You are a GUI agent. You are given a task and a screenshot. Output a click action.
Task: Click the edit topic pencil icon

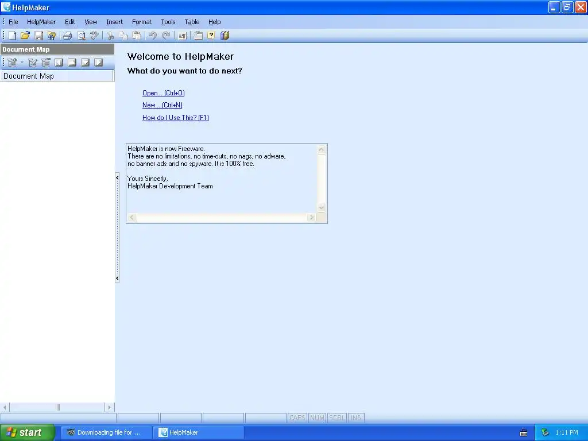click(x=33, y=63)
